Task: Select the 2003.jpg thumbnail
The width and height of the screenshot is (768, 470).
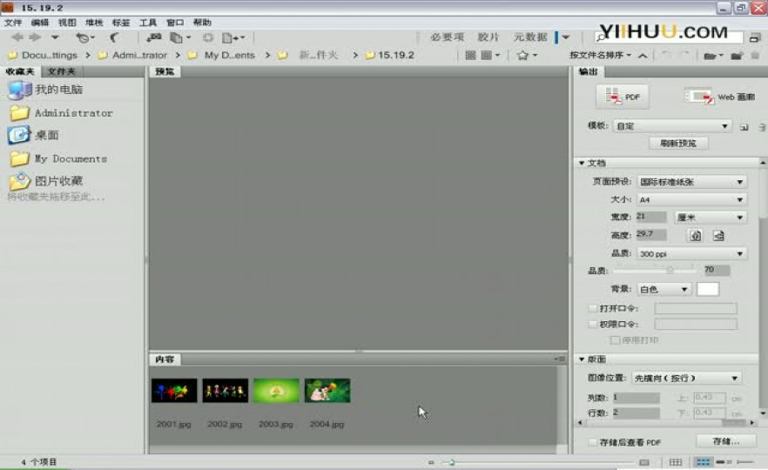Action: click(276, 391)
